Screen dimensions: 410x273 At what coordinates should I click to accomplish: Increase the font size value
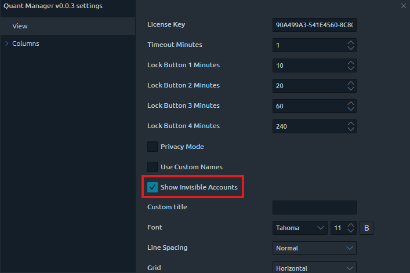tap(350, 225)
